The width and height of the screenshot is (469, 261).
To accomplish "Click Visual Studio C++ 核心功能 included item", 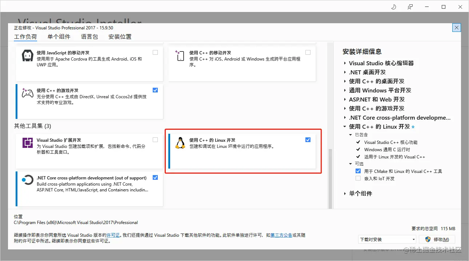I will click(x=391, y=142).
